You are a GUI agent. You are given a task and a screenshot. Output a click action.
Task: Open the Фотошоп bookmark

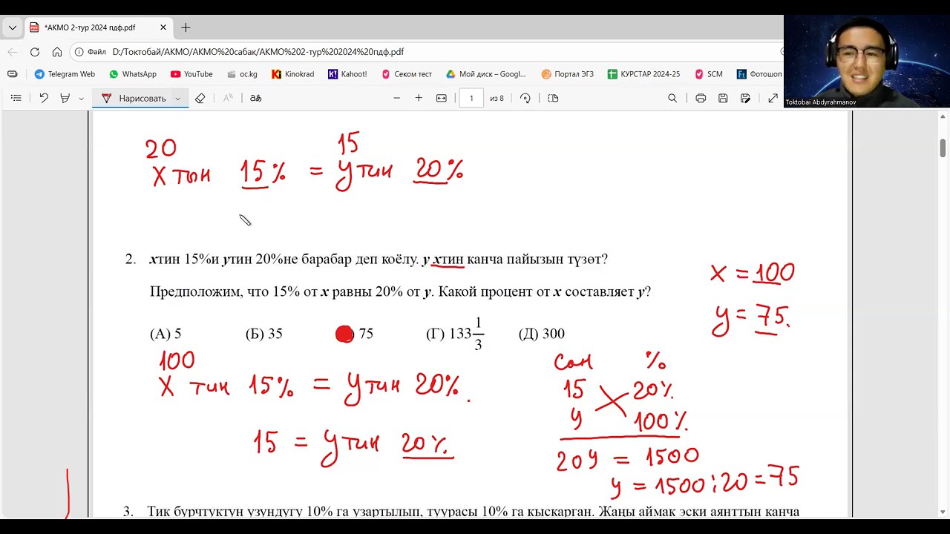point(759,74)
